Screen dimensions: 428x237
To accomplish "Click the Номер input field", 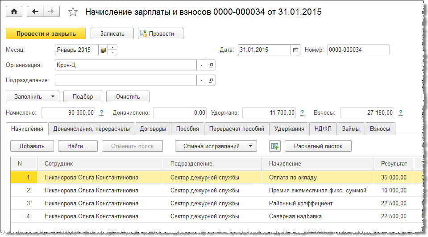I will point(358,50).
